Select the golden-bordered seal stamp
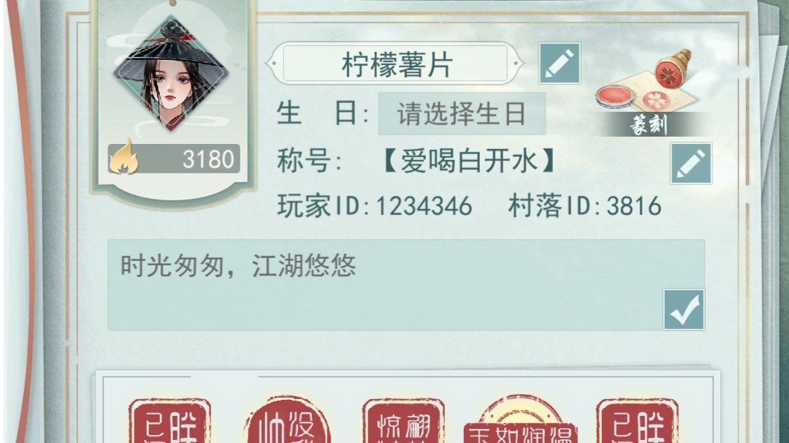 click(520, 420)
